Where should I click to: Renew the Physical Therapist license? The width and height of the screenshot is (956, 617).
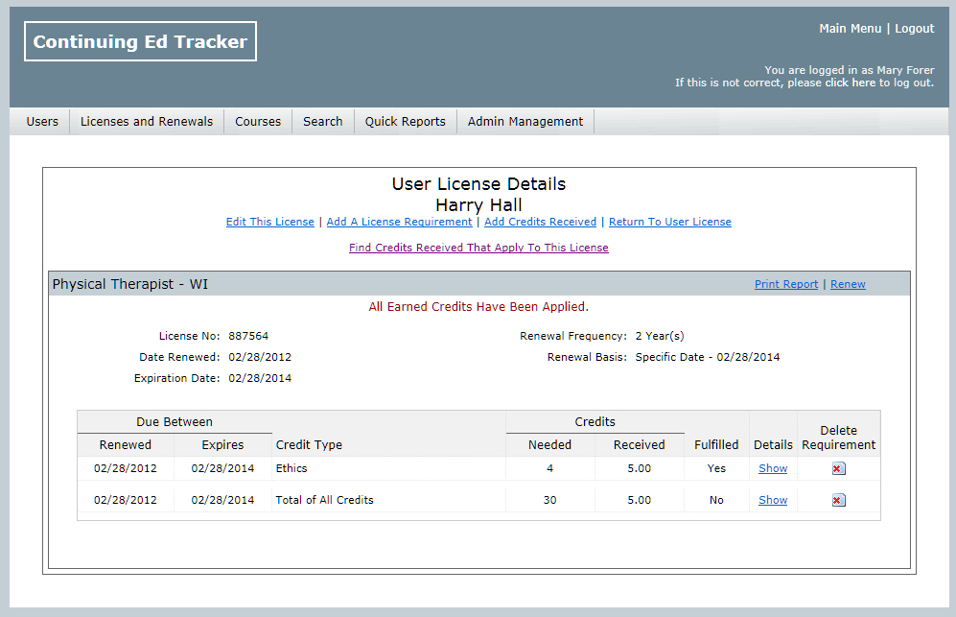(x=848, y=285)
